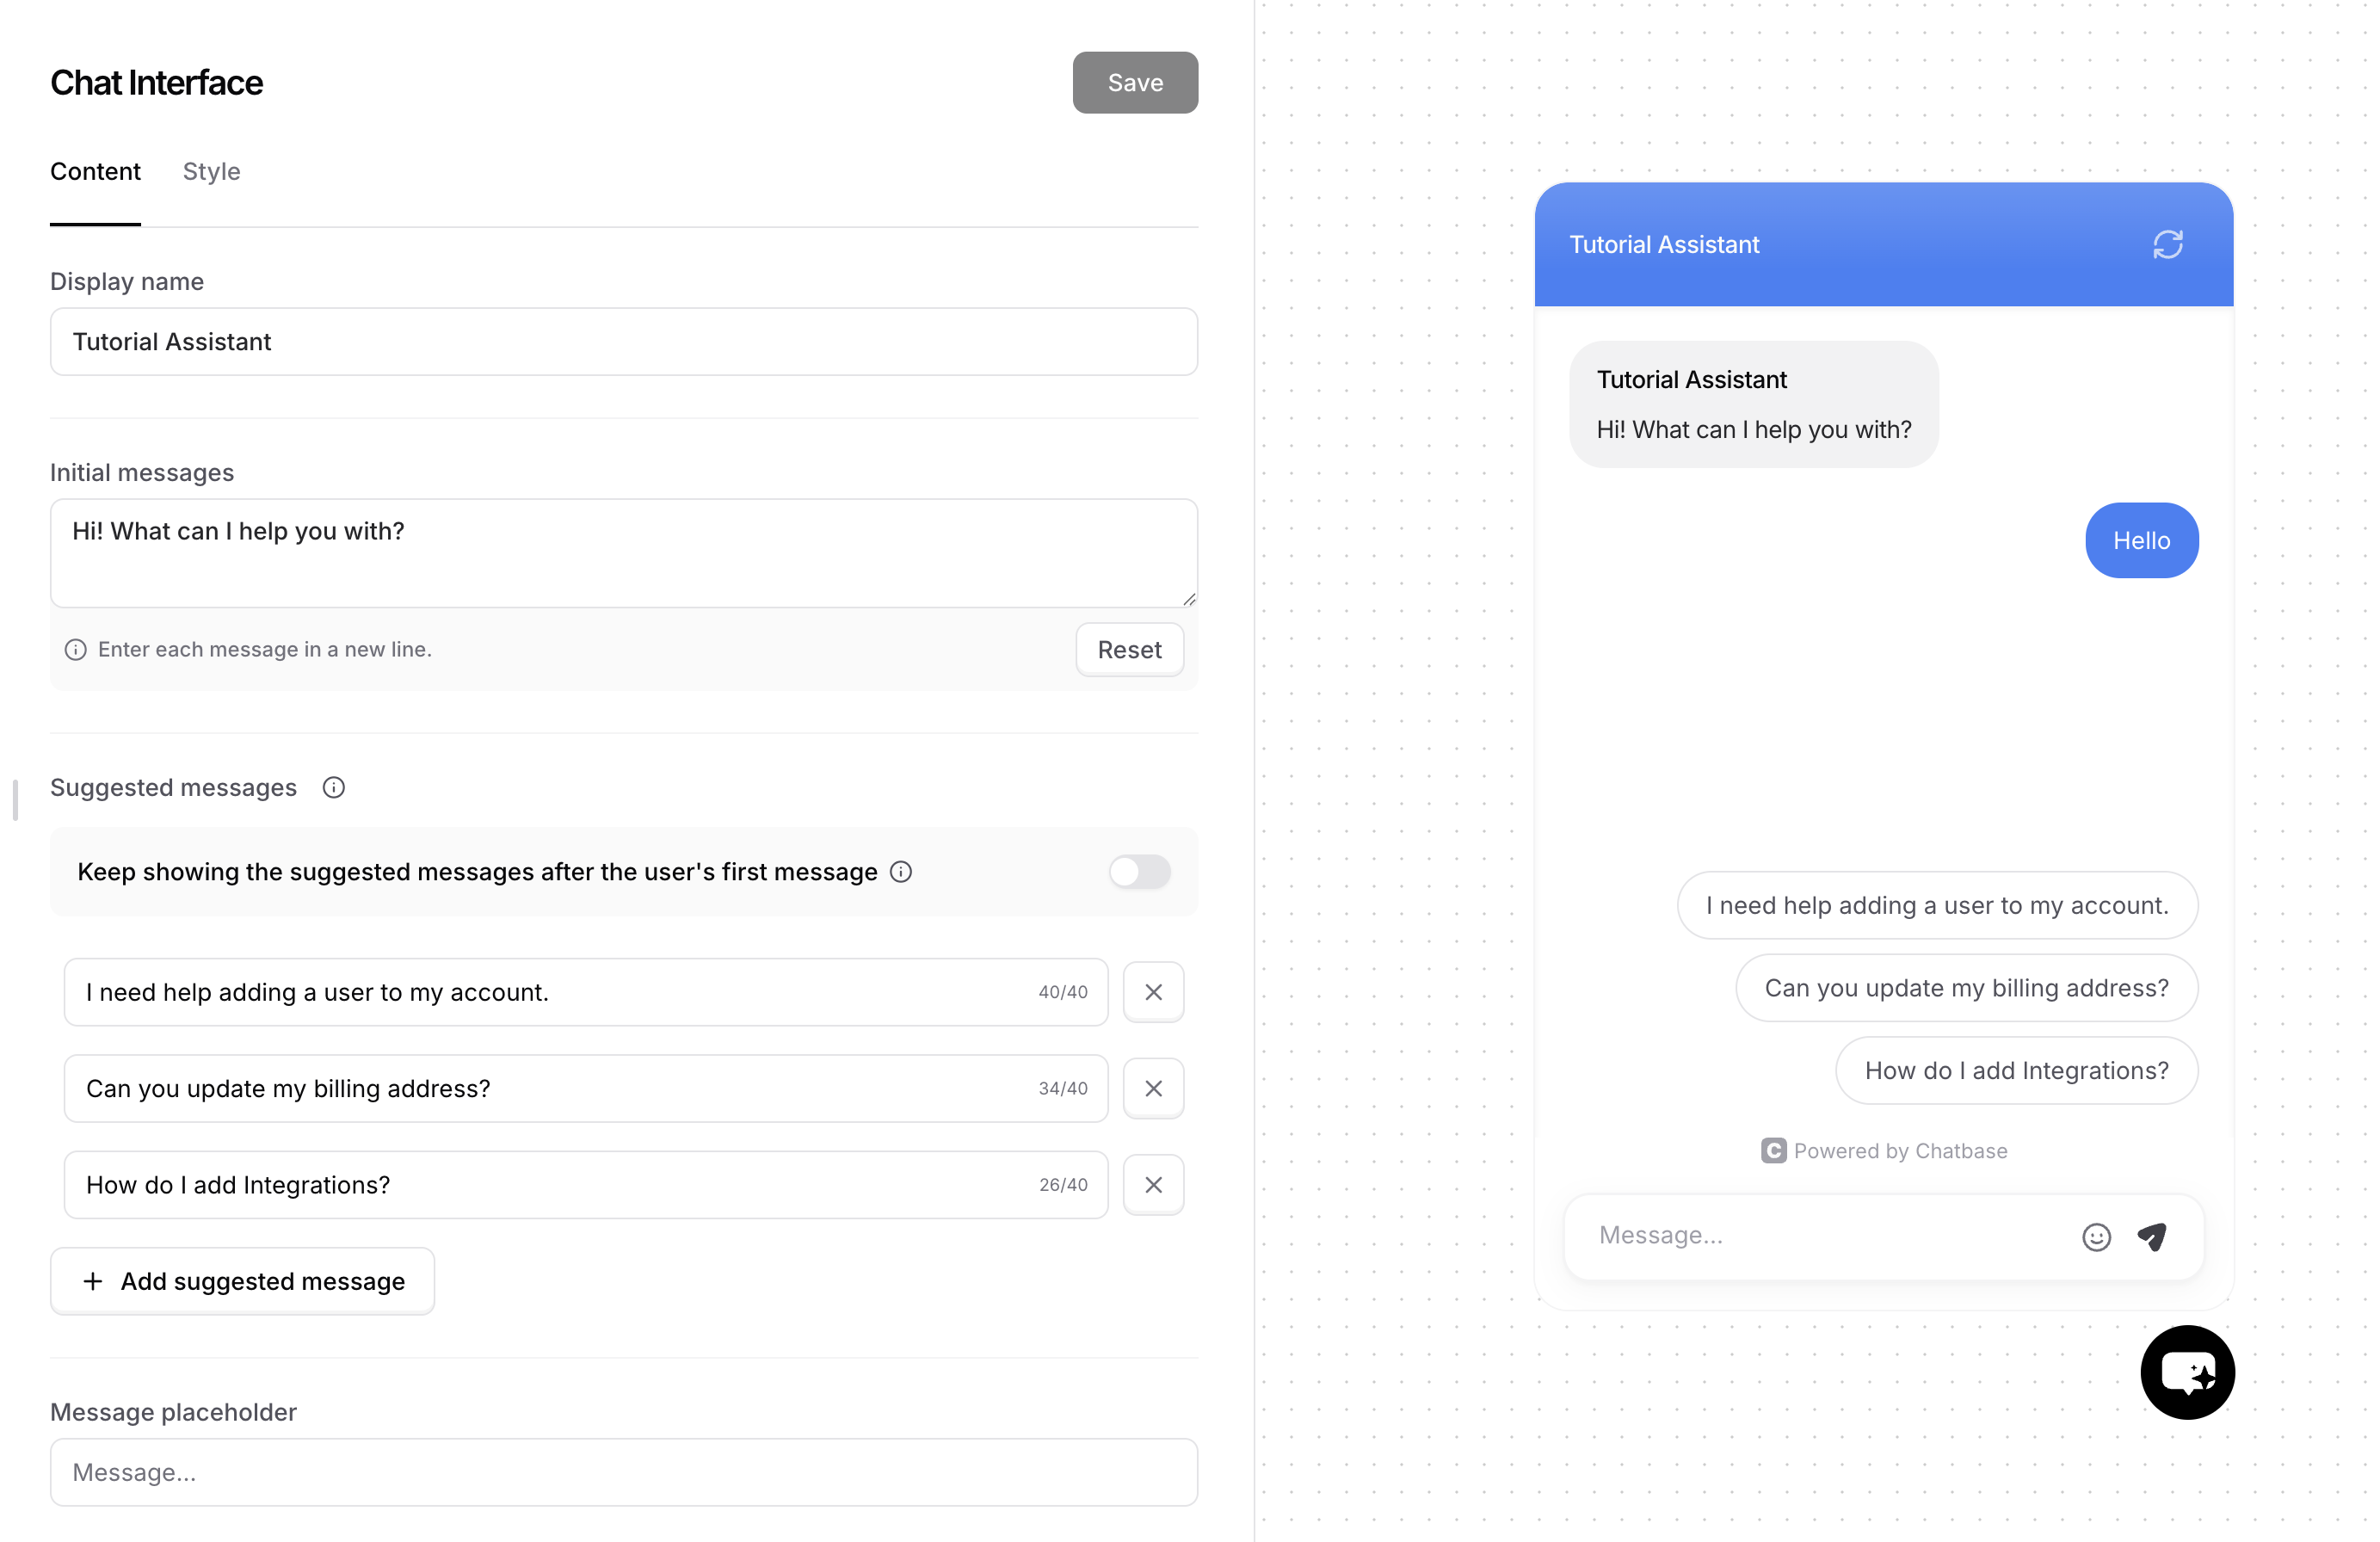The image size is (2380, 1542).
Task: Click the send message paper plane icon
Action: click(x=2152, y=1237)
